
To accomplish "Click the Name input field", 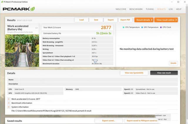I will 99,80.
